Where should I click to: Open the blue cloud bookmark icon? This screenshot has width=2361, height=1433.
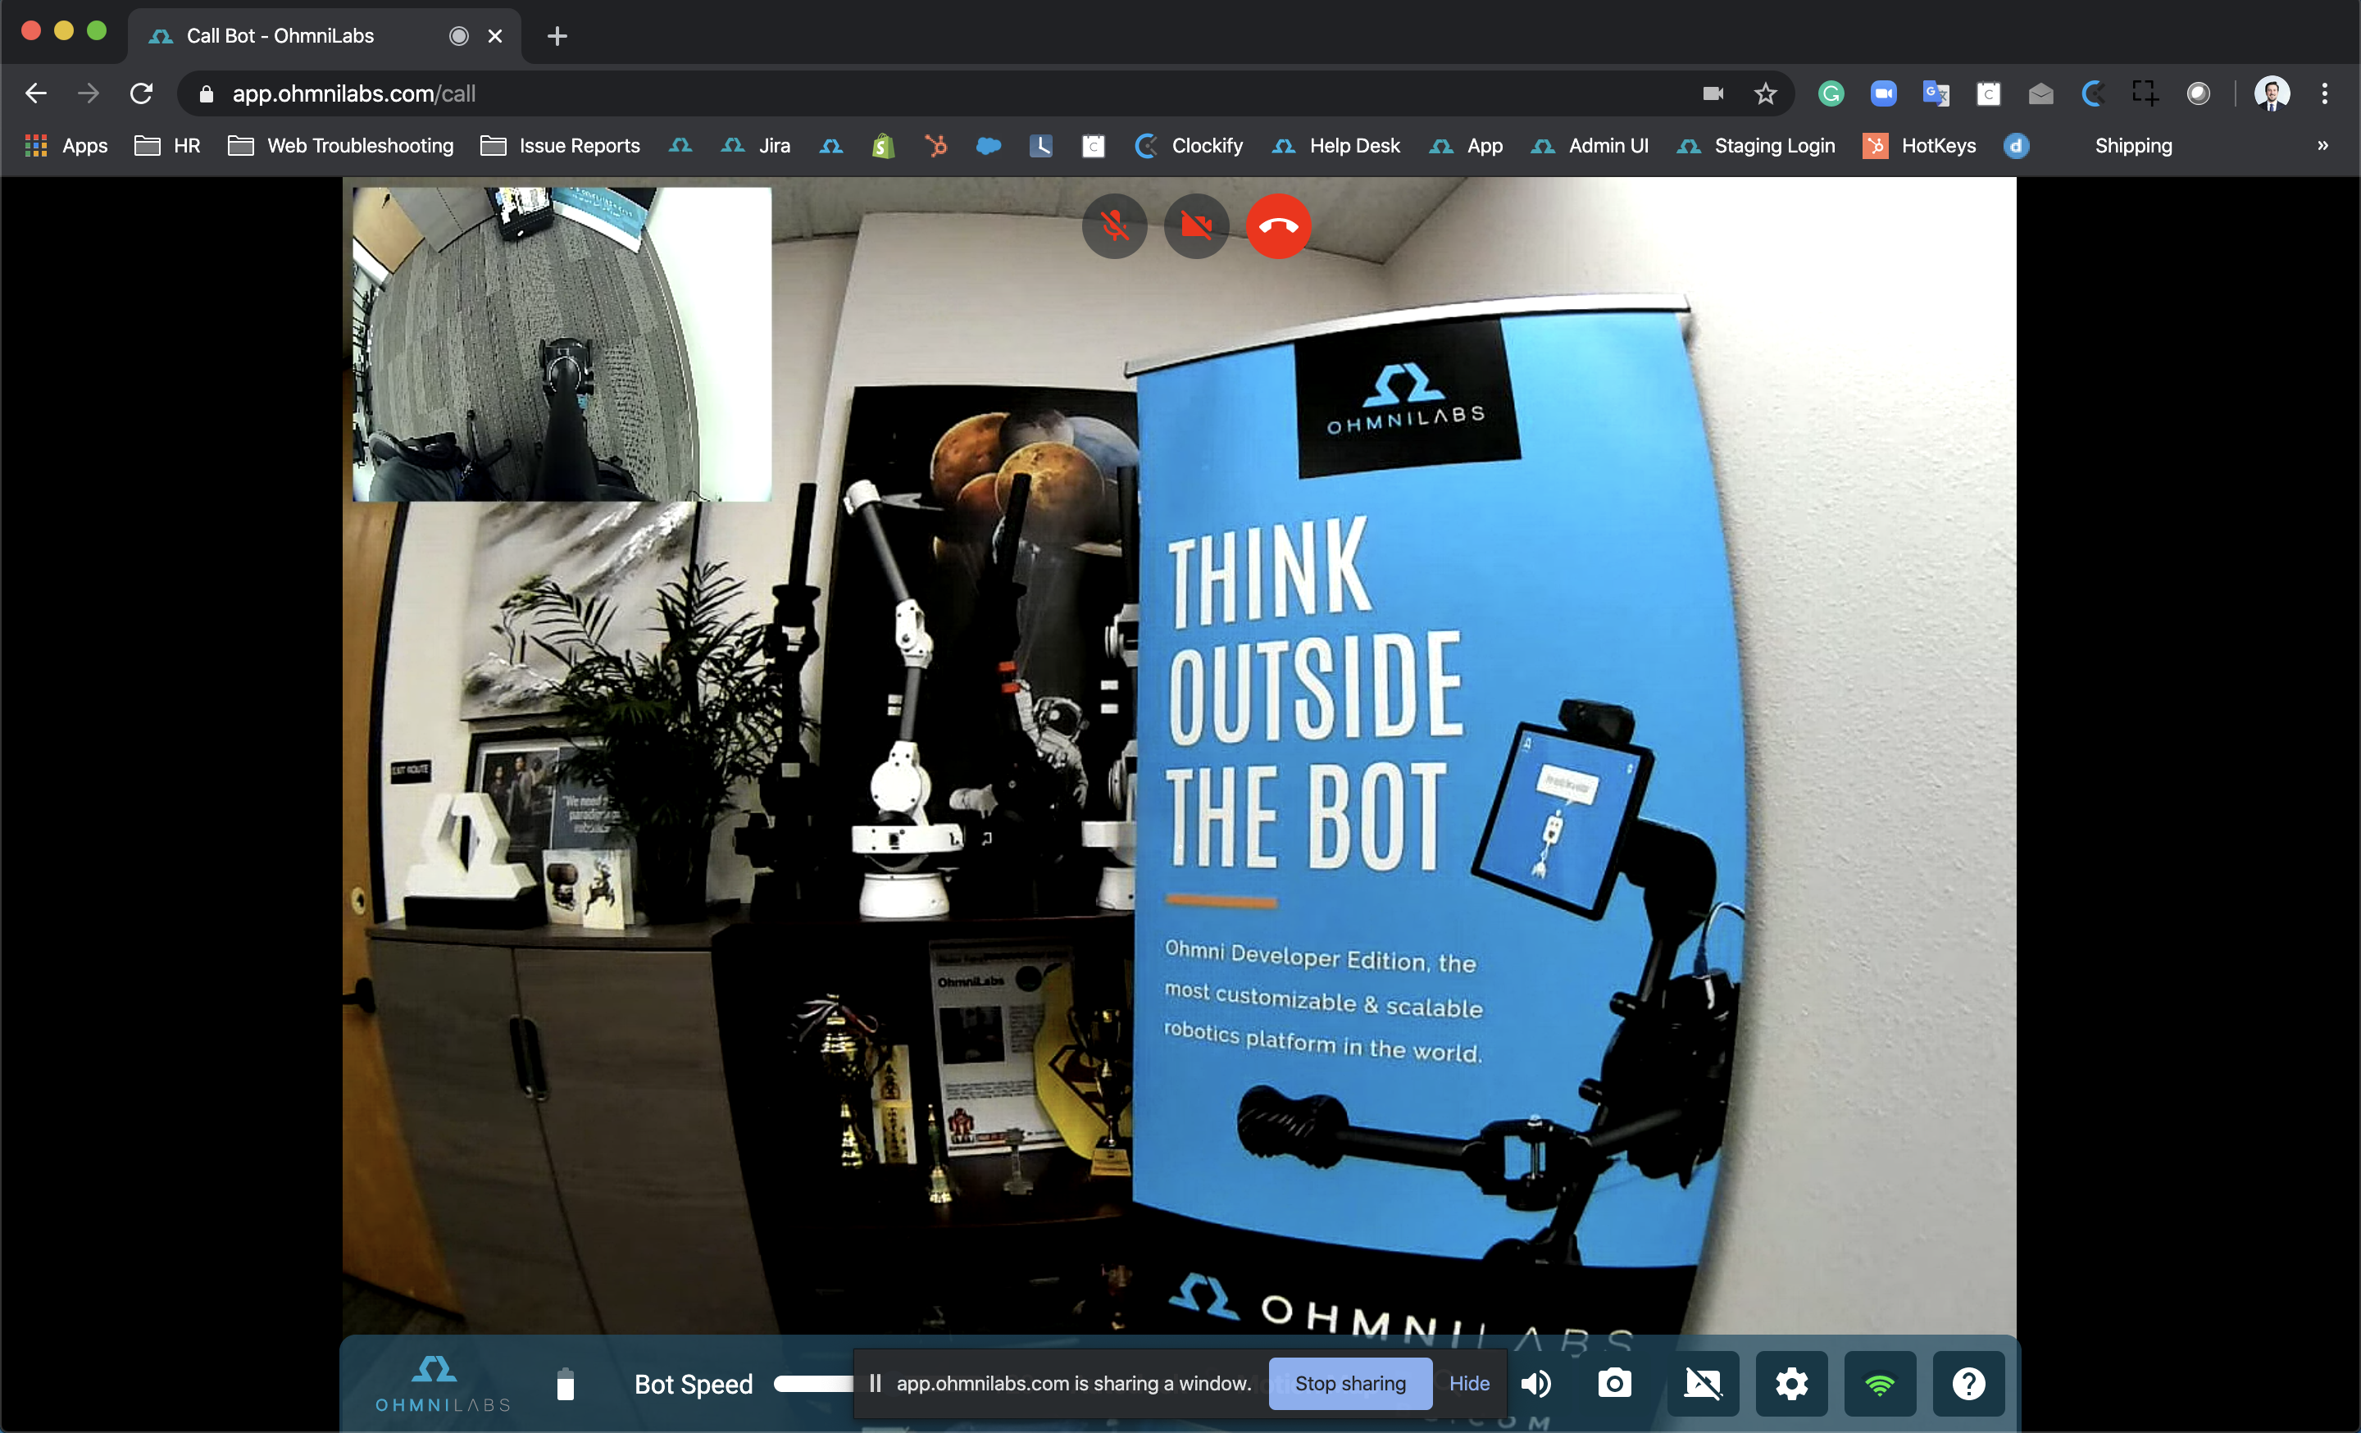click(x=988, y=146)
